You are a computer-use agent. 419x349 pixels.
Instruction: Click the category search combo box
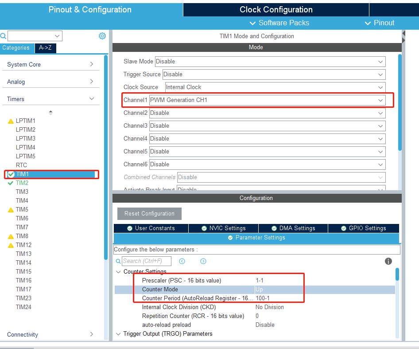coord(35,36)
